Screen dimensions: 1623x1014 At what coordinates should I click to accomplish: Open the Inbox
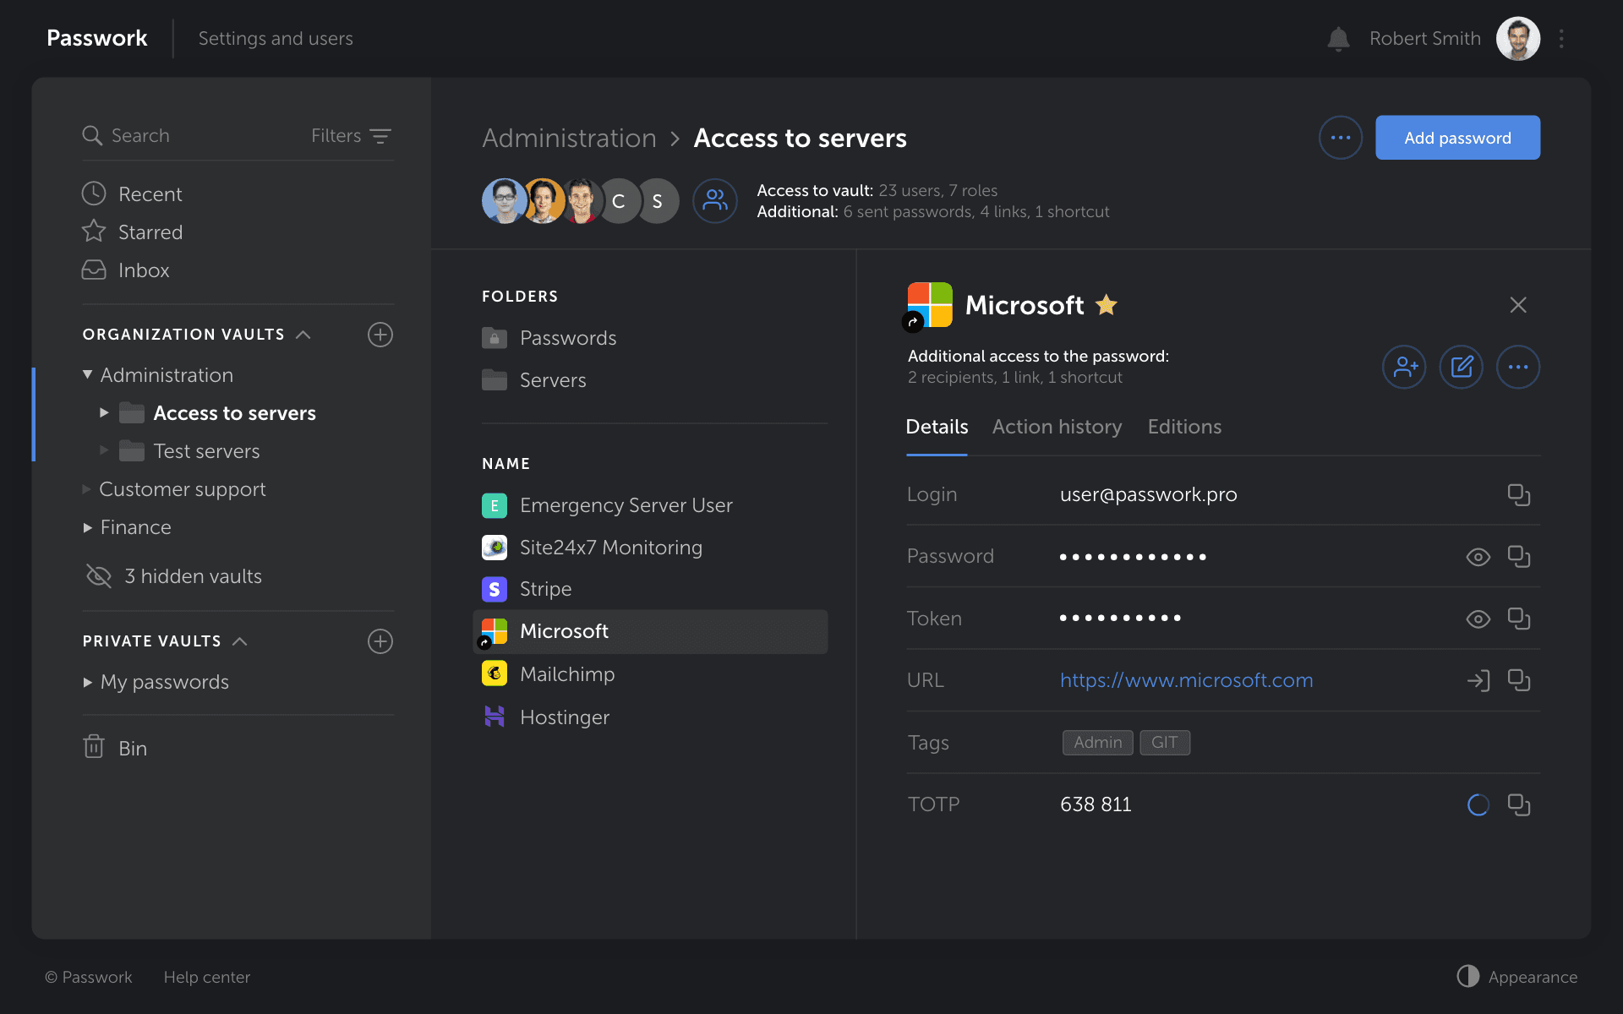(126, 270)
